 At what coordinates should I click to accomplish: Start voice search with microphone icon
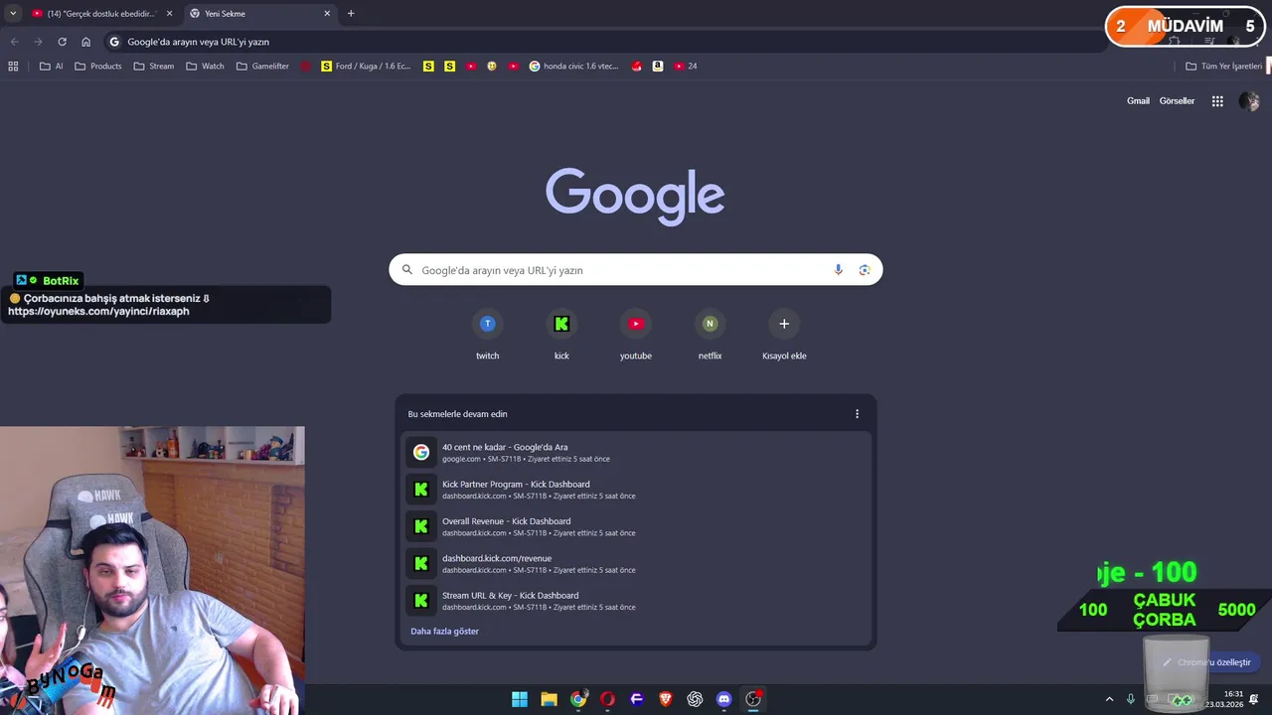pos(839,270)
